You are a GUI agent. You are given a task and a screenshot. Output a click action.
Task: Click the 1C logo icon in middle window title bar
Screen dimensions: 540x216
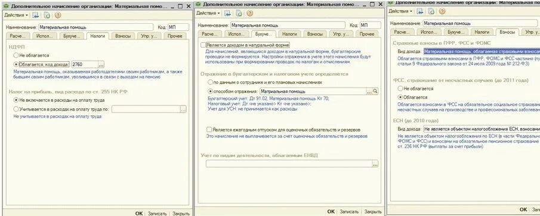pyautogui.click(x=198, y=4)
